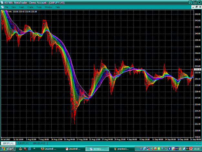Viewport: 202px width, 152px height.
Task: Click the 15 Aug 04:00 time label
Action: (x=69, y=140)
